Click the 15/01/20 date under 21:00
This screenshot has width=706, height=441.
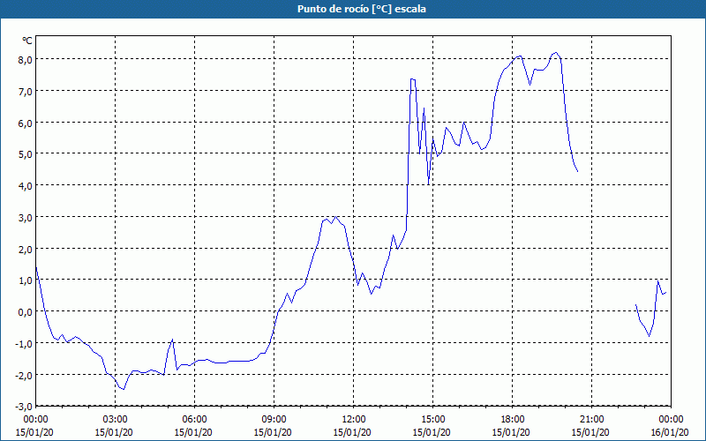[x=590, y=432]
